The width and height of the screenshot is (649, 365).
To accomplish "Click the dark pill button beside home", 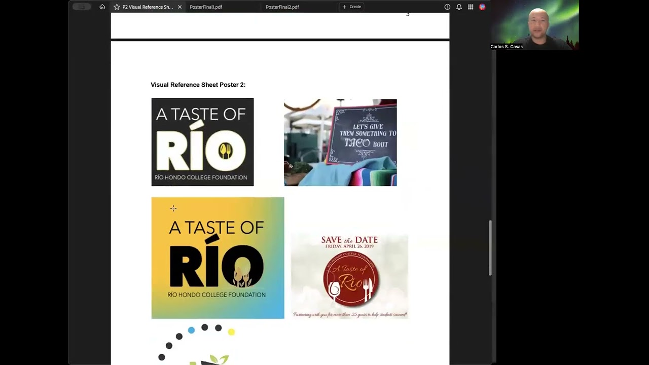I will (82, 7).
